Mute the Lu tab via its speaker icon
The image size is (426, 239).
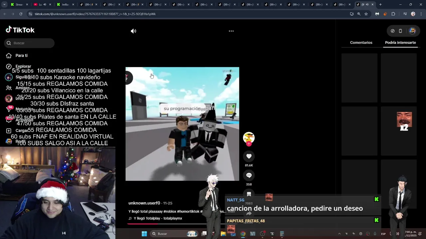[x=45, y=5]
